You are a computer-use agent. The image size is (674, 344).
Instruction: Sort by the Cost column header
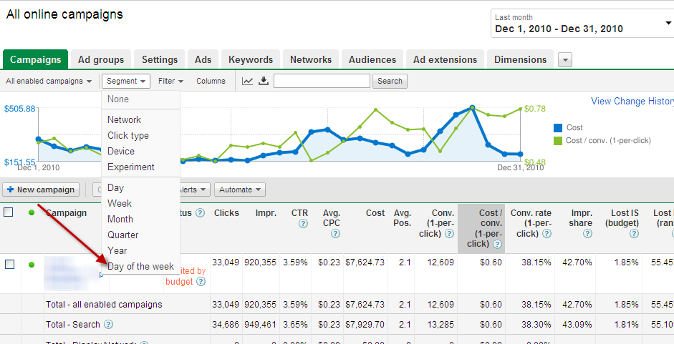(375, 213)
